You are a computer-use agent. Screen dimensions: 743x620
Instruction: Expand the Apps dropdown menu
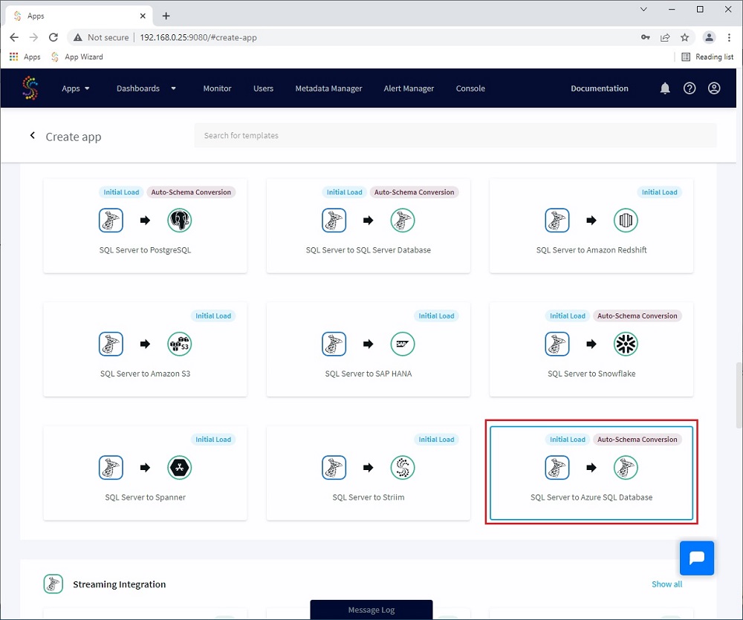tap(75, 88)
